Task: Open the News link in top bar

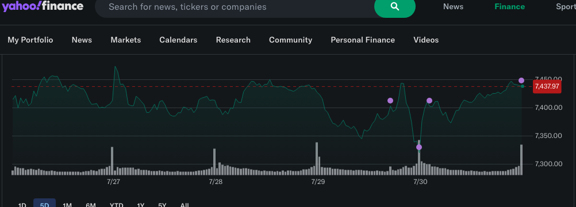Action: [453, 7]
